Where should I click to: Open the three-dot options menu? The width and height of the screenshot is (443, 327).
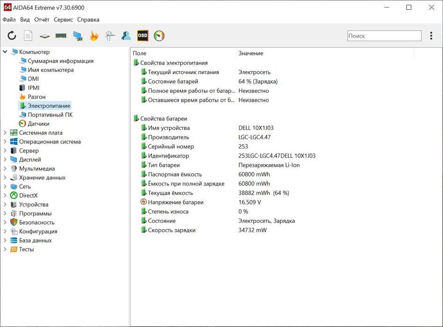(x=431, y=36)
